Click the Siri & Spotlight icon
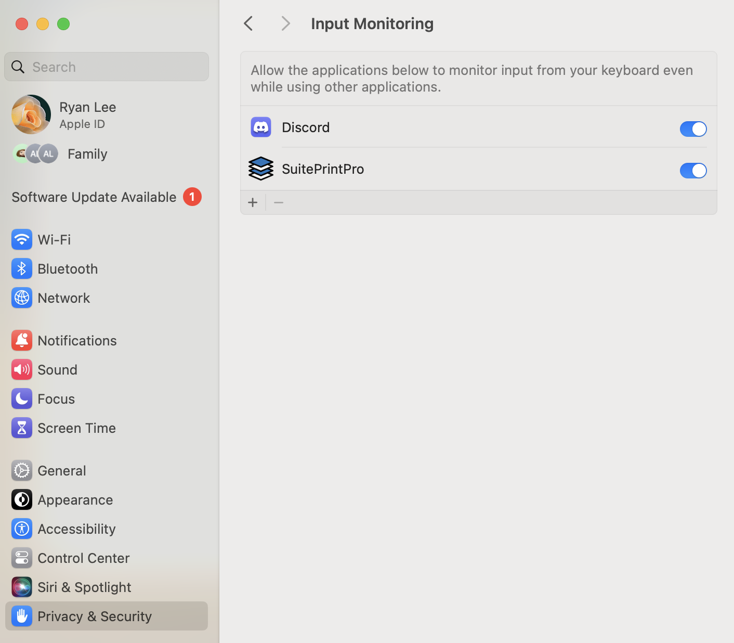 click(x=22, y=587)
